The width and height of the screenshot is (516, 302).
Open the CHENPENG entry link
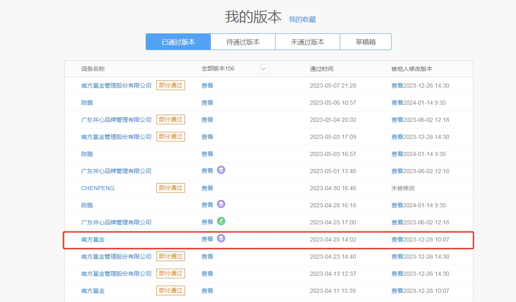pos(98,188)
